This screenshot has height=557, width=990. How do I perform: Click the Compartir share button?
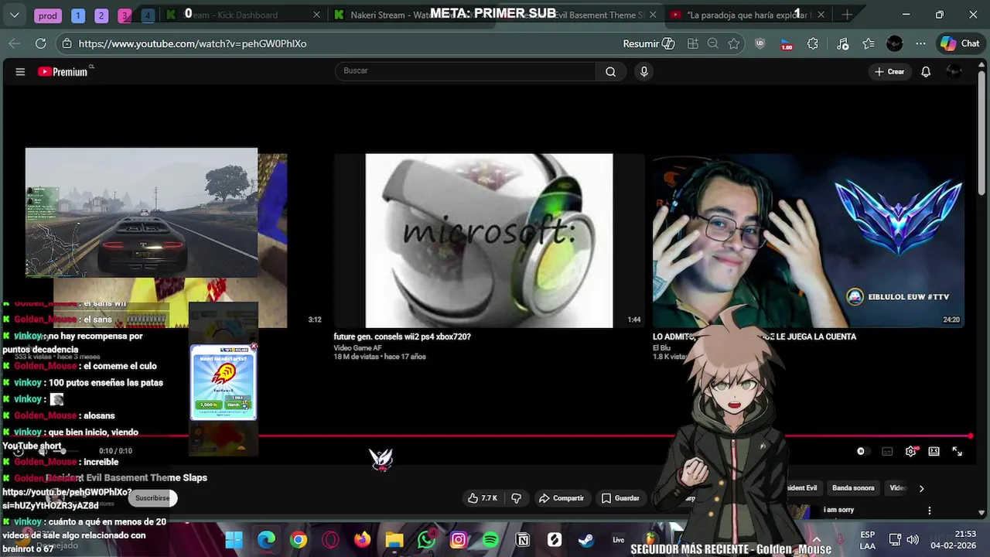pyautogui.click(x=562, y=498)
